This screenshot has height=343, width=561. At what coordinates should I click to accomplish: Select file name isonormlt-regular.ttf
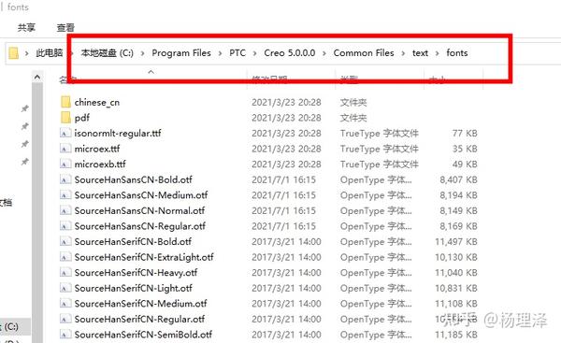[x=118, y=134]
